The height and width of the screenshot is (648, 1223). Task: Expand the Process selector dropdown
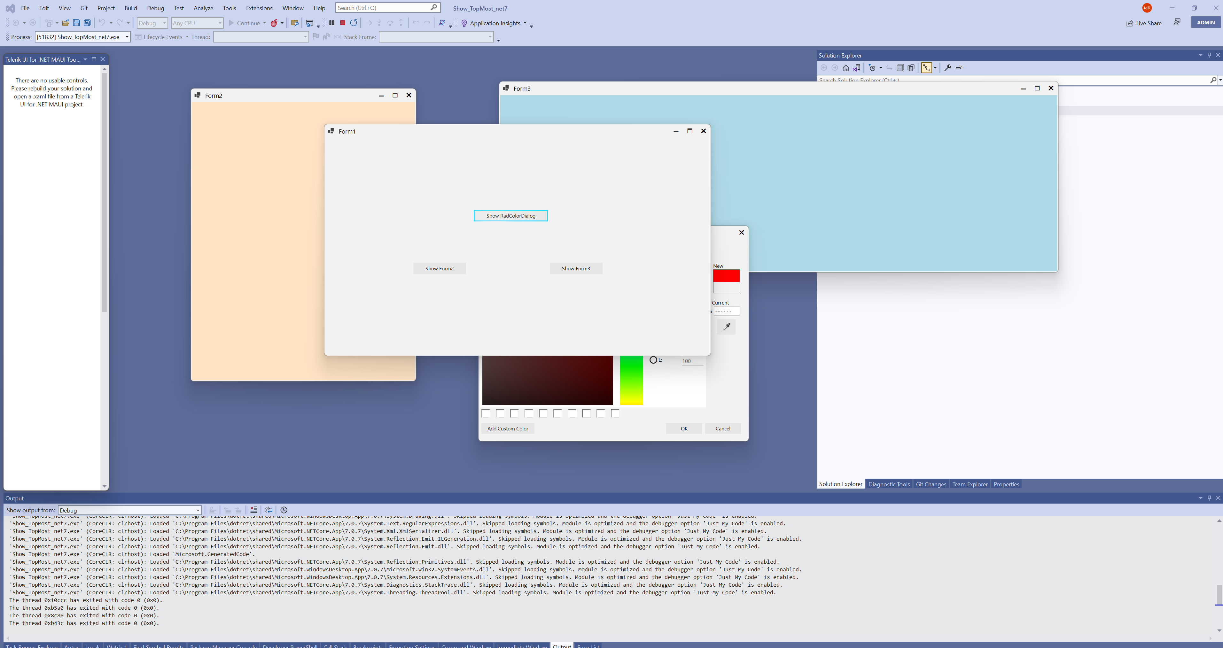click(x=127, y=37)
